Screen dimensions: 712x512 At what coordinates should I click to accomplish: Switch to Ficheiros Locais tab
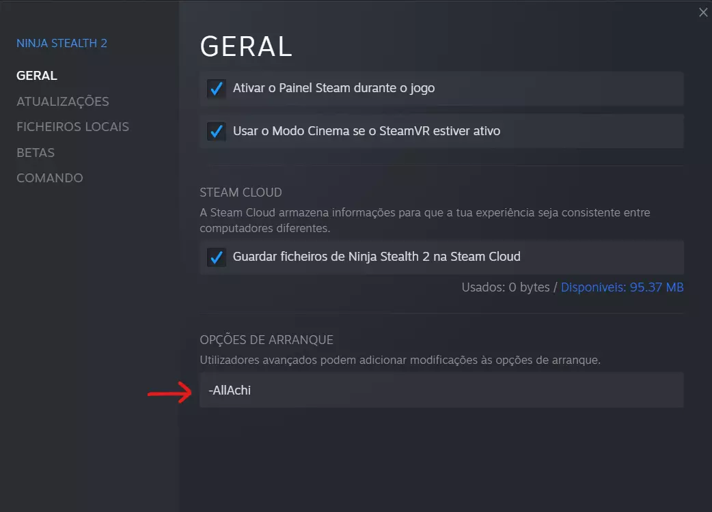(72, 127)
